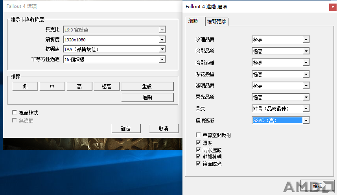
Task: Enable the 視窗模式 checkbox
Action: pyautogui.click(x=15, y=113)
